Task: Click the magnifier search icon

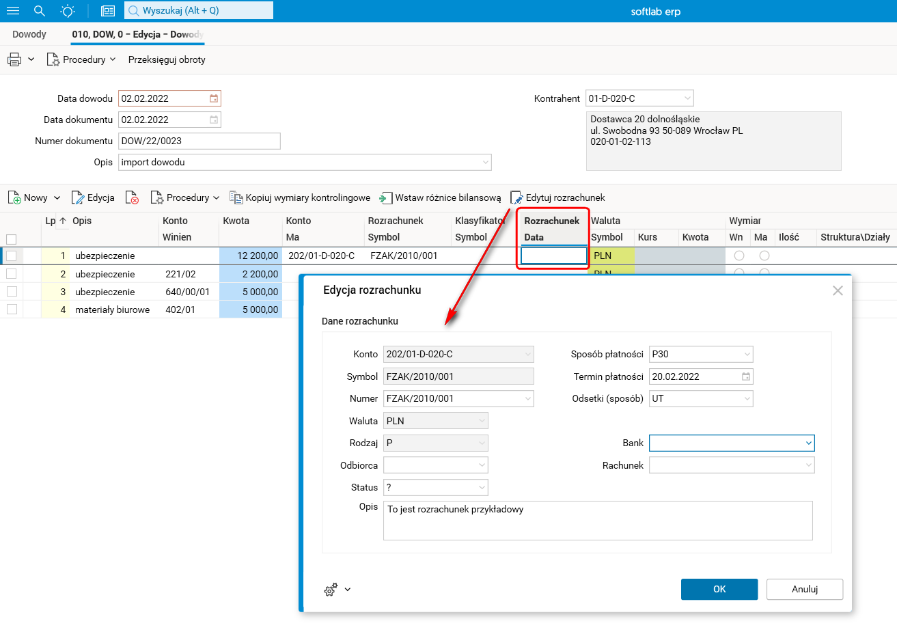Action: click(x=40, y=11)
